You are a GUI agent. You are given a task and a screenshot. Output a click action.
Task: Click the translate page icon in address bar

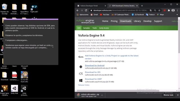[x=151, y=10]
